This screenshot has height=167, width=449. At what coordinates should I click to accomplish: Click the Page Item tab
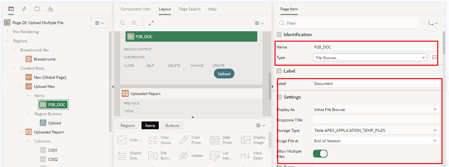coord(289,9)
